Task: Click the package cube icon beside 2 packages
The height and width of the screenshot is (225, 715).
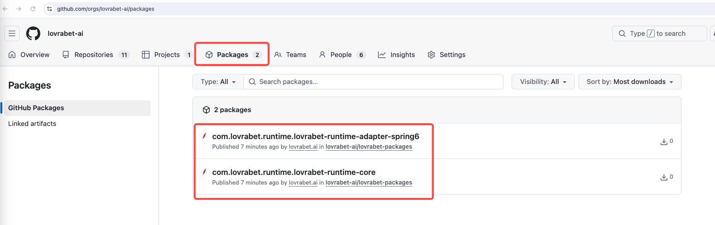Action: [x=206, y=110]
